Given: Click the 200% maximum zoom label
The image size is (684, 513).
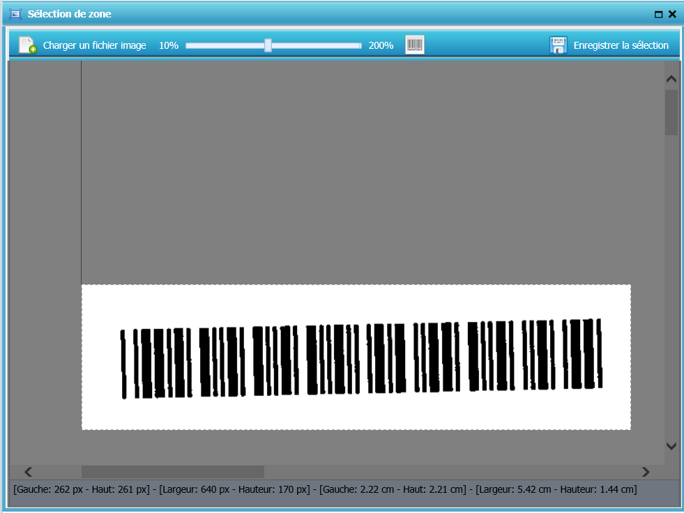Looking at the screenshot, I should tap(381, 45).
